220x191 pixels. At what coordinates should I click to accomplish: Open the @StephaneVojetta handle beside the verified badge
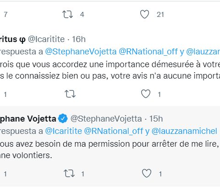[106, 119]
